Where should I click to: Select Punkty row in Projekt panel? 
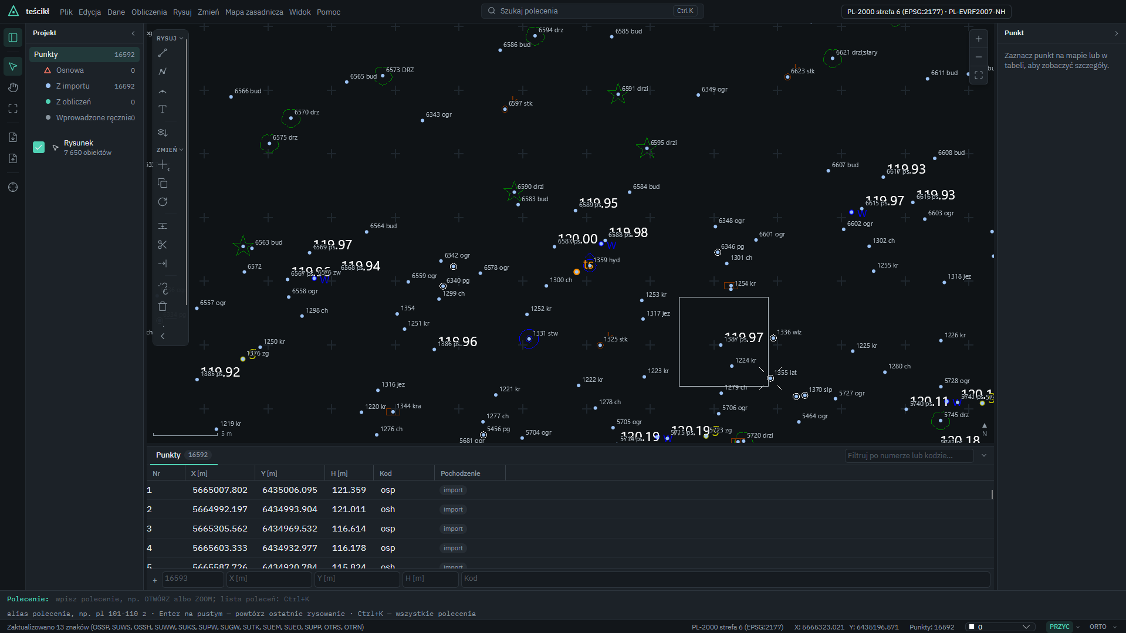coord(84,55)
